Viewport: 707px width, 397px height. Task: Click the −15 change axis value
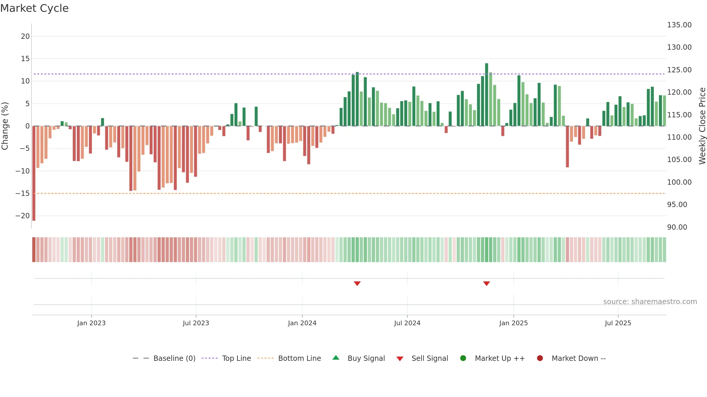(x=23, y=193)
